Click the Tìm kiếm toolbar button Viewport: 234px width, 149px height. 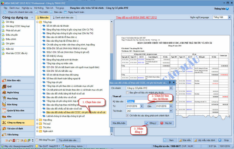(x=42, y=12)
